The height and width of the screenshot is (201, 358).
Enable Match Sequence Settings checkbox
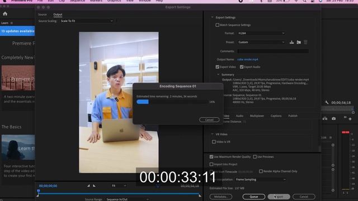[218, 25]
